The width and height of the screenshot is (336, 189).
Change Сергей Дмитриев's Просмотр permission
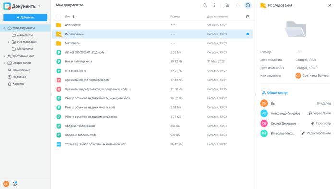click(321, 123)
